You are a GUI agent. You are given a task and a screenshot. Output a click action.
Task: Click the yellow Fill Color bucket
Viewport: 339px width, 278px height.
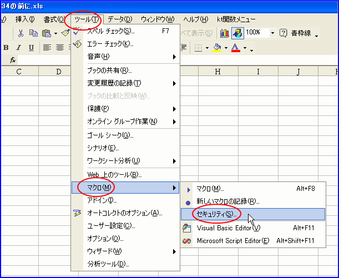(x=217, y=48)
